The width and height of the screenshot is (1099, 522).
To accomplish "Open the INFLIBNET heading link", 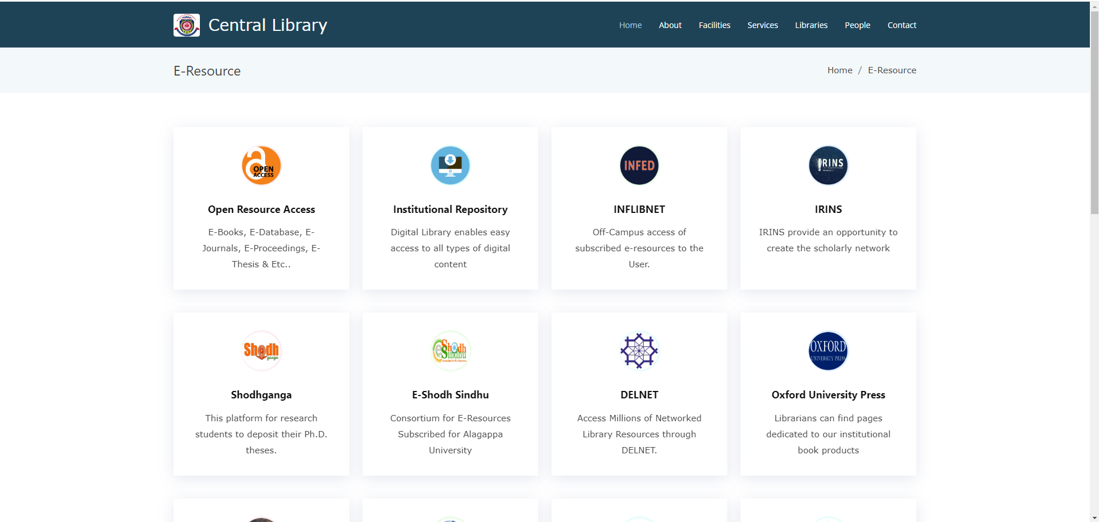I will tap(639, 209).
